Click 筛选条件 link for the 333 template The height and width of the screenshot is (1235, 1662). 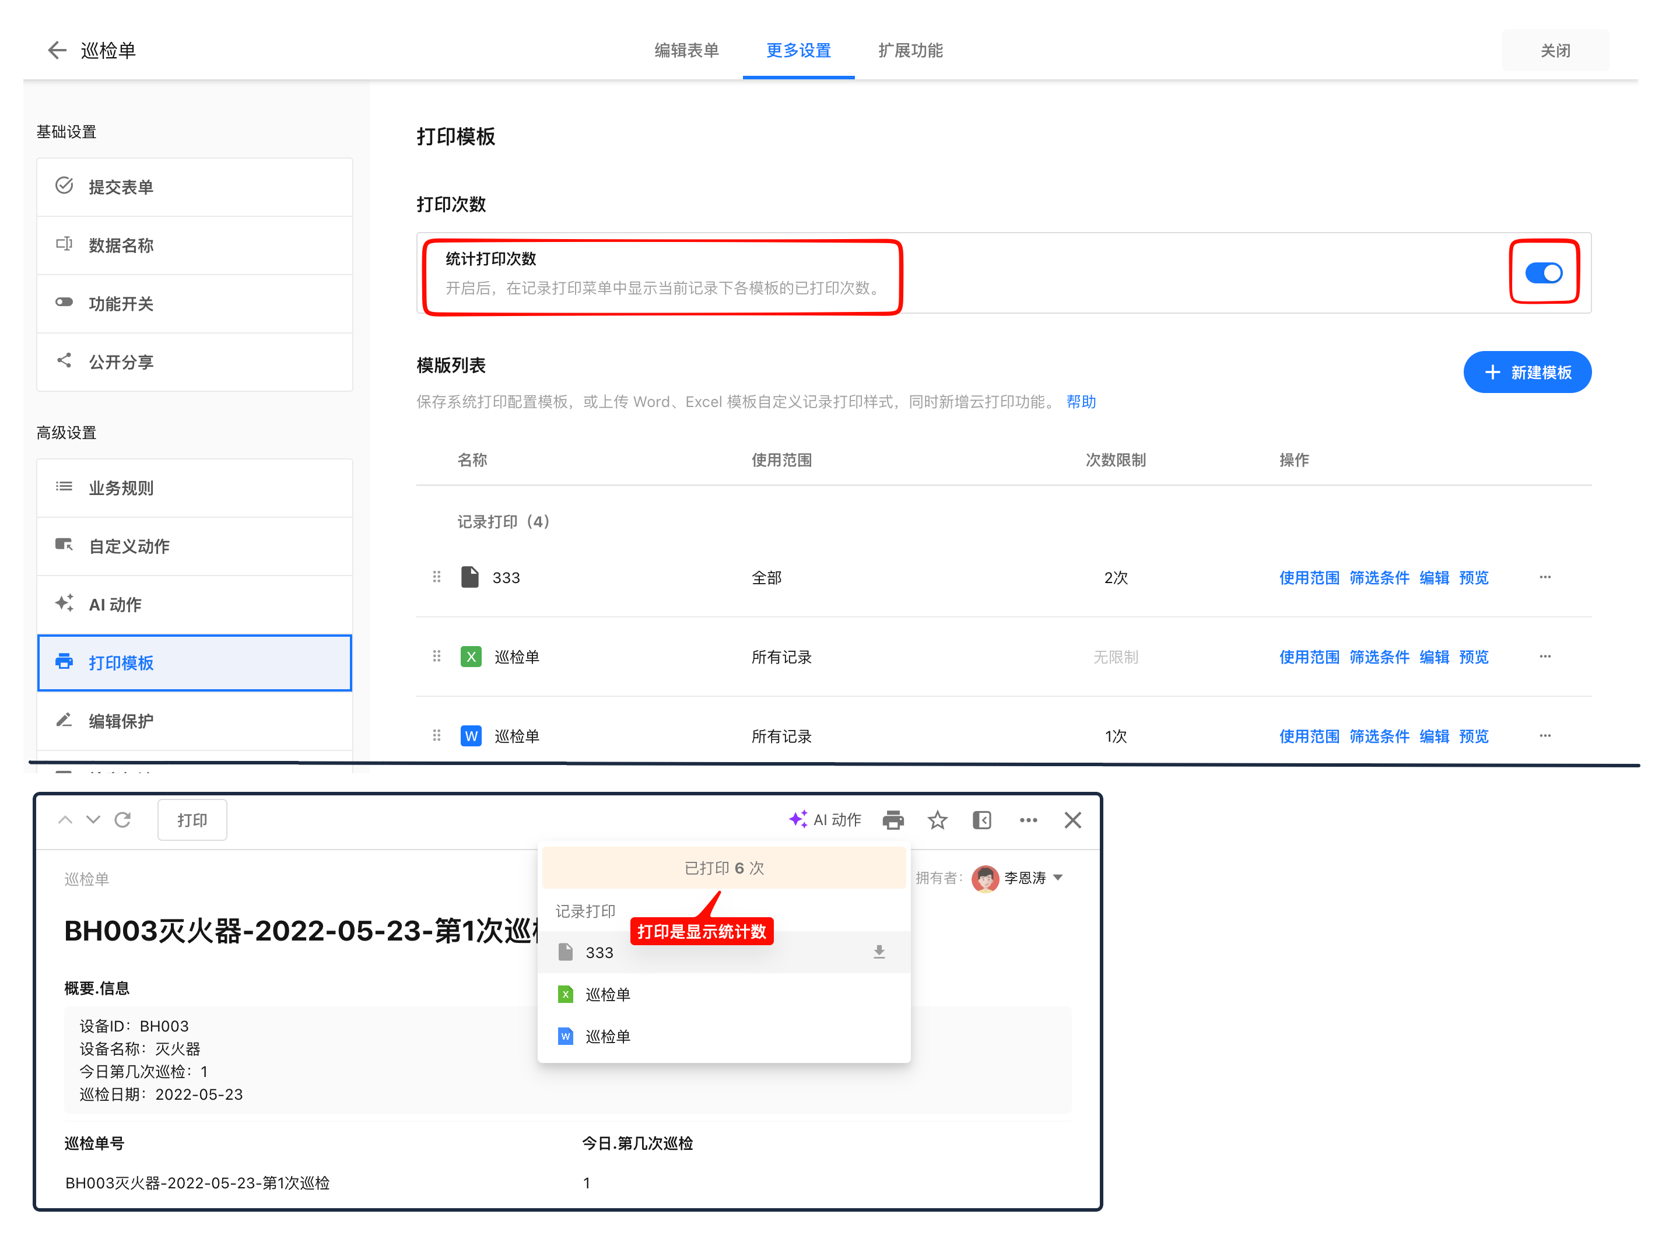coord(1379,578)
